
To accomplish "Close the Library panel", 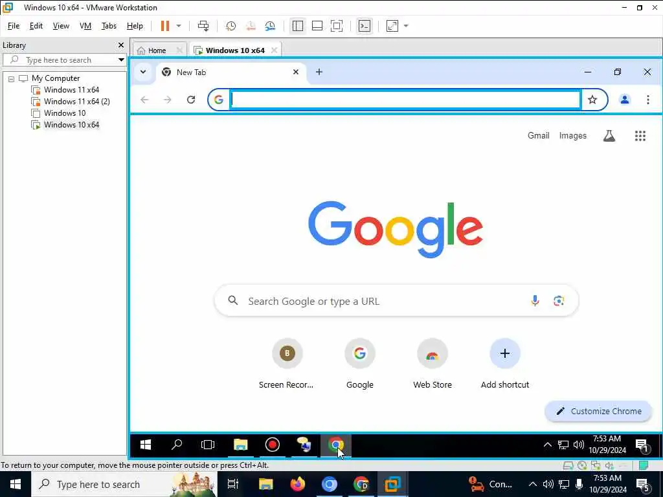I will pos(121,45).
